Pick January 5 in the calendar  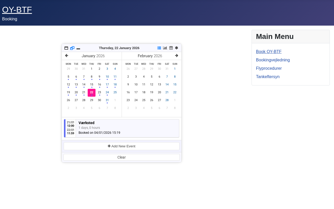[68, 77]
